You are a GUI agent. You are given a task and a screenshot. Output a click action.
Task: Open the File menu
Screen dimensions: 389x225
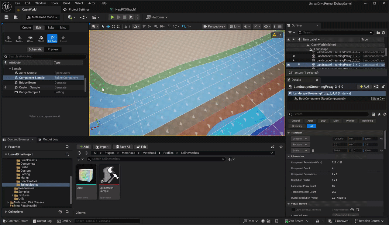pos(18,3)
